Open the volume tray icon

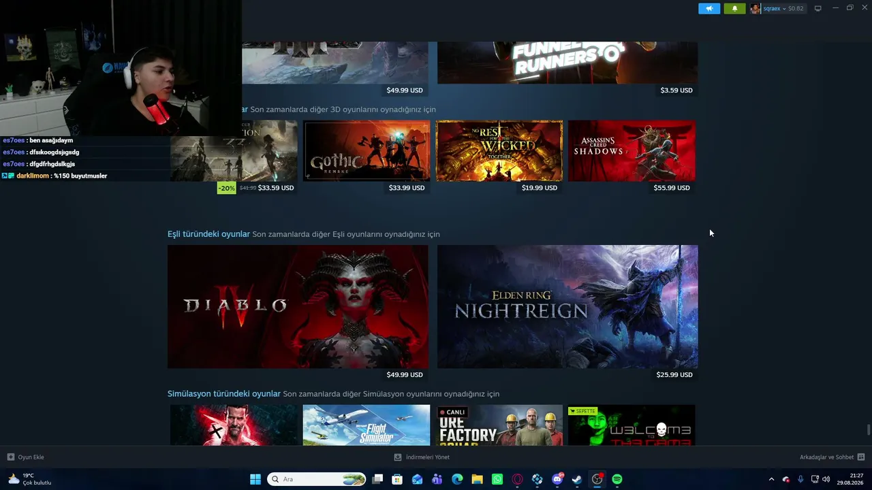pos(826,480)
